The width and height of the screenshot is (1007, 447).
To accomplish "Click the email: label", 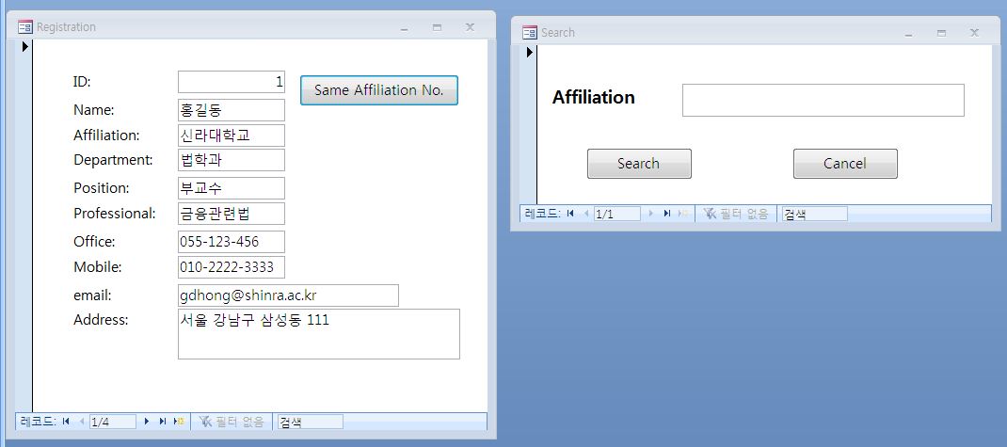I will tap(92, 295).
